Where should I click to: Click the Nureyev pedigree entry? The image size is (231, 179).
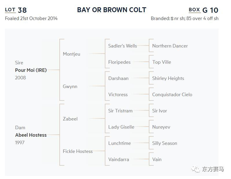[161, 127]
